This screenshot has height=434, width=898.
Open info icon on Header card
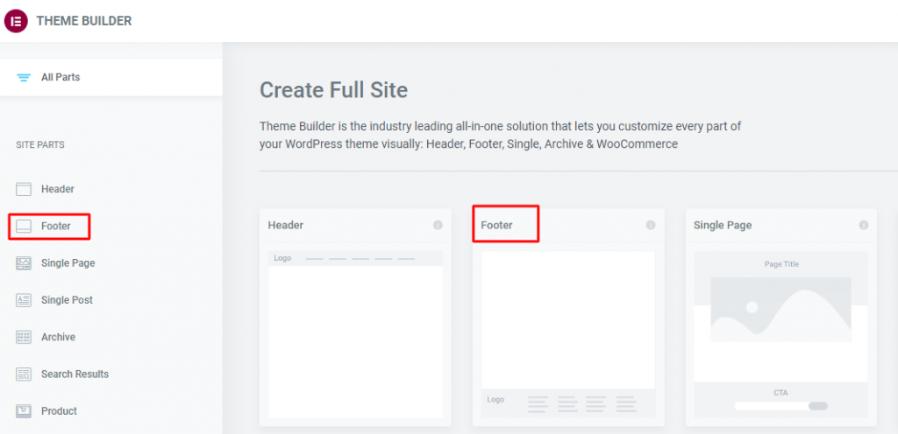pyautogui.click(x=438, y=225)
